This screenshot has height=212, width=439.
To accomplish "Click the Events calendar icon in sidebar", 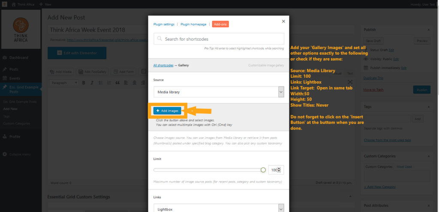I will point(5,78).
